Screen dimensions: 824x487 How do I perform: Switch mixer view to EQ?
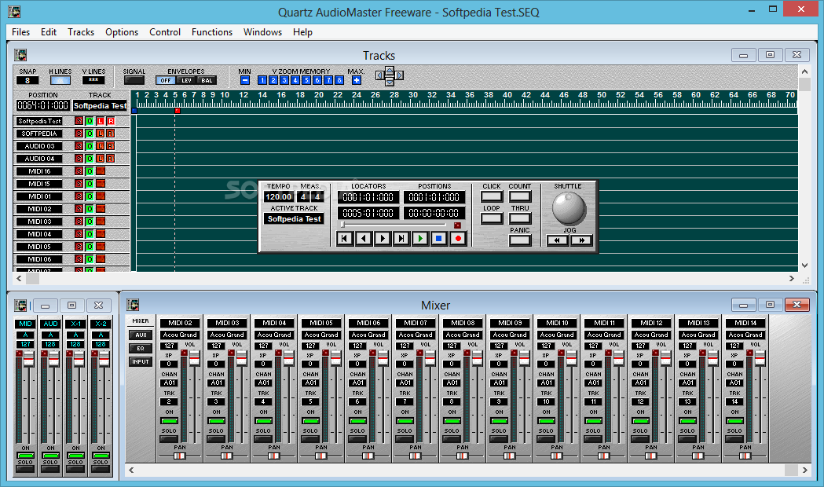(x=141, y=348)
